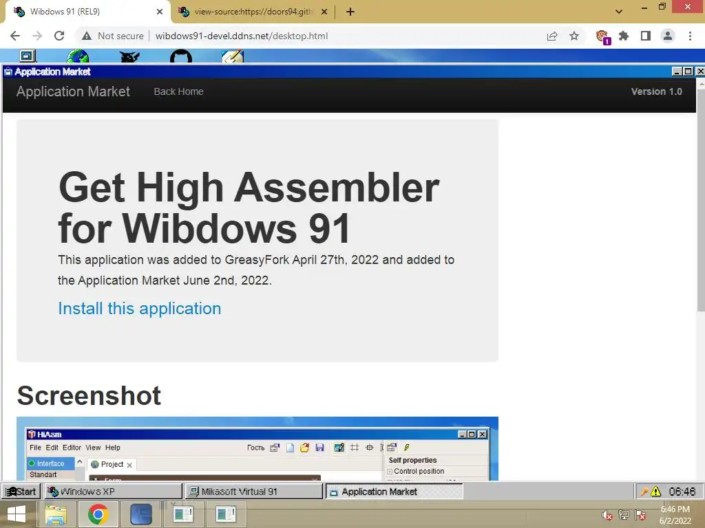
Task: Go to Back Home in the navbar
Action: pos(178,91)
